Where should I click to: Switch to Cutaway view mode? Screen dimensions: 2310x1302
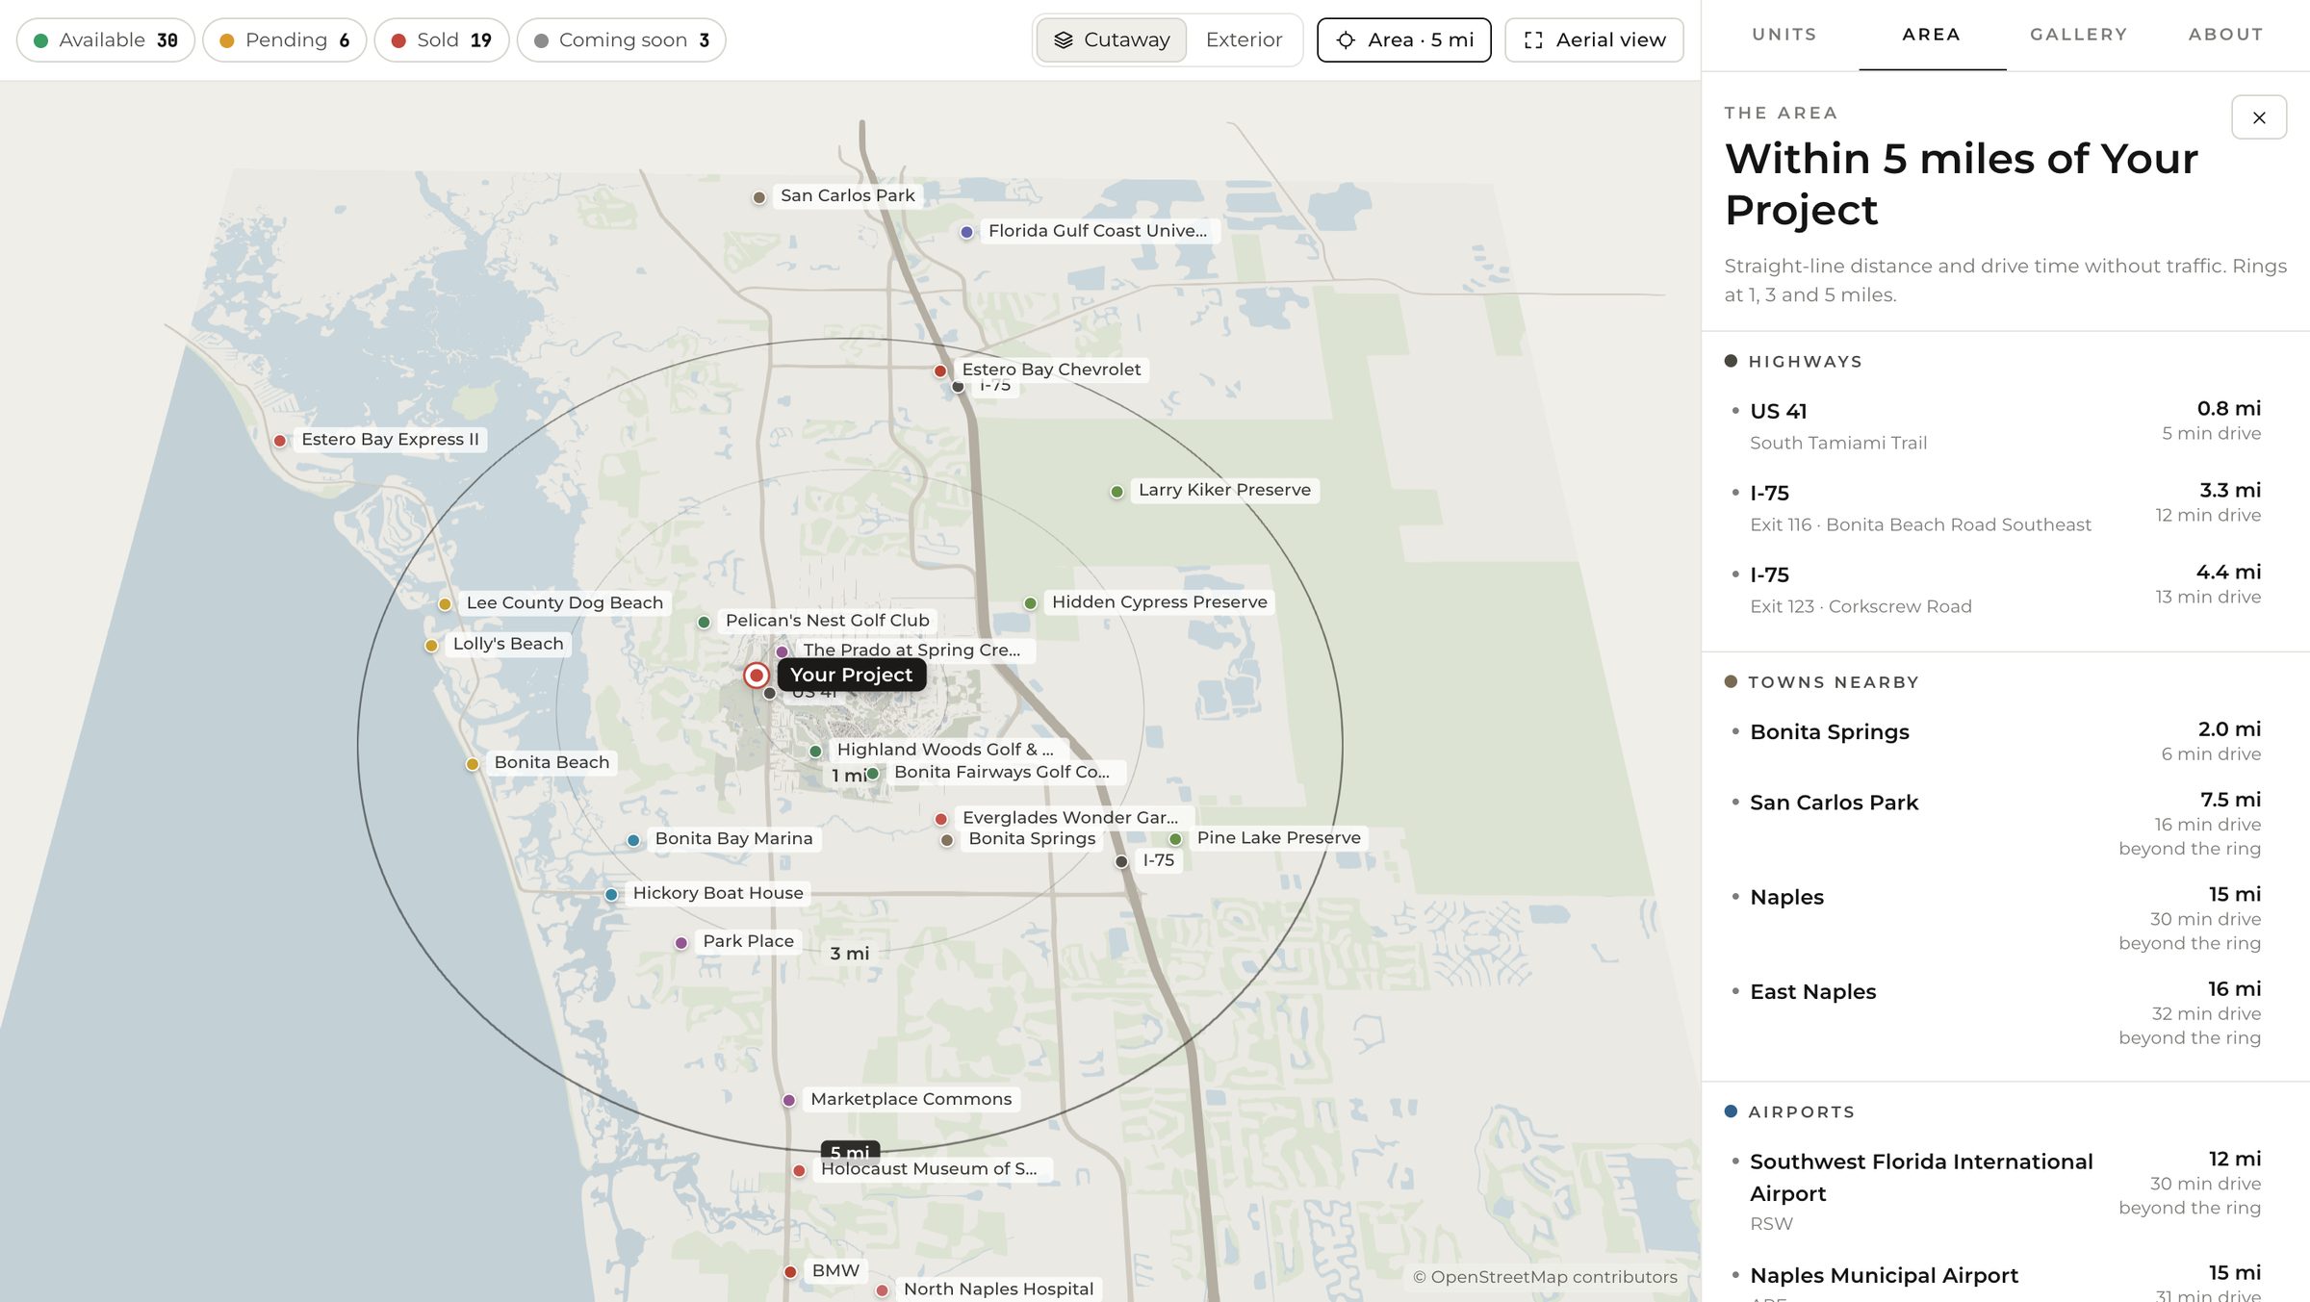(1112, 40)
